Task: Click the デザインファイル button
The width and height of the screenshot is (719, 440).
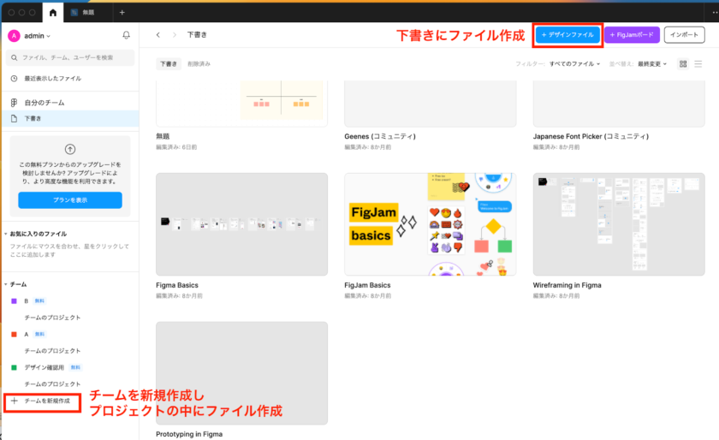Action: pyautogui.click(x=567, y=35)
